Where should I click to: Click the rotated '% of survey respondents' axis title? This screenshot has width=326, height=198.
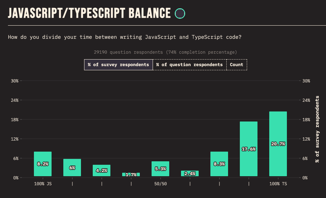pos(317,129)
